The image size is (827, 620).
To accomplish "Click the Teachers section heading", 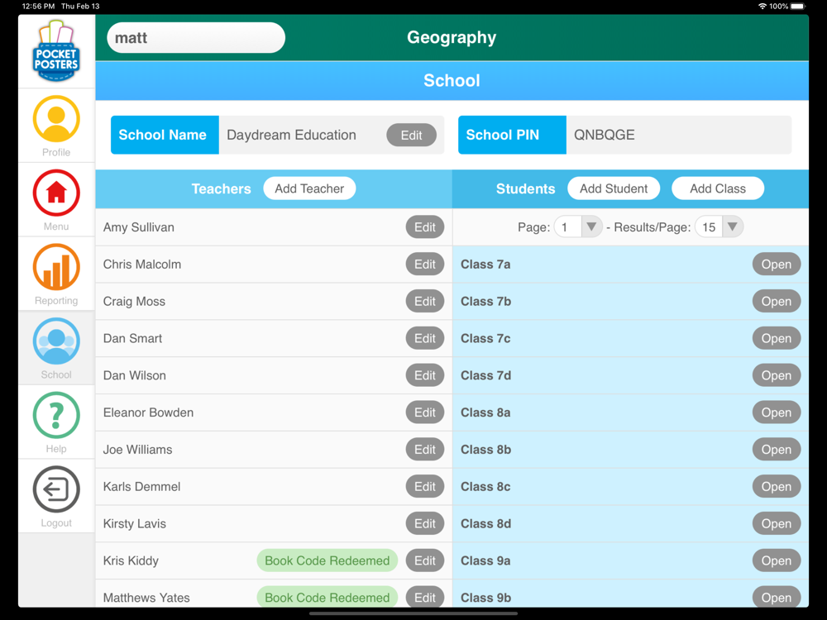I will pyautogui.click(x=221, y=188).
